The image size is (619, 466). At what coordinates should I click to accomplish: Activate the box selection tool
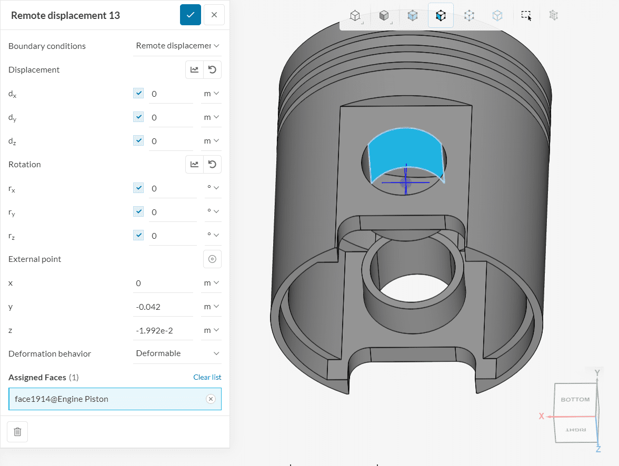tap(526, 16)
